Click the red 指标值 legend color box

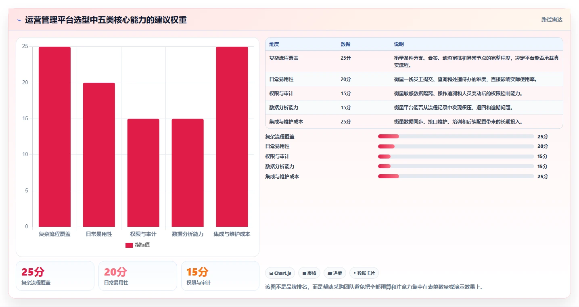coord(129,245)
